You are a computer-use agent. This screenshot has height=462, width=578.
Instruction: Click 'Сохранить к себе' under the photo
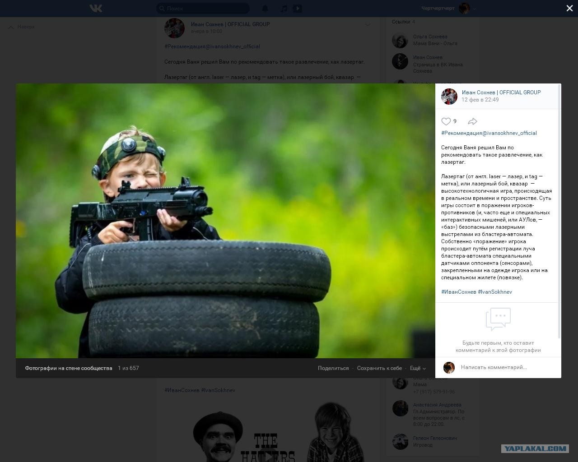[x=379, y=368]
